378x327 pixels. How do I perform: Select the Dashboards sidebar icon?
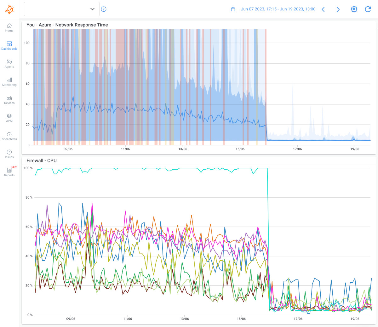[x=9, y=45]
